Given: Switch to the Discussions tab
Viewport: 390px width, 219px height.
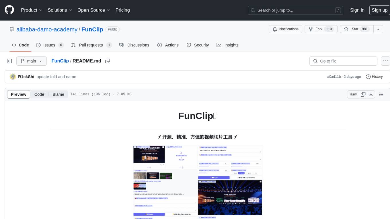Looking at the screenshot, I should click(x=134, y=45).
